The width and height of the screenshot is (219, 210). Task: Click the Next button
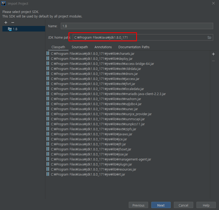(161, 205)
